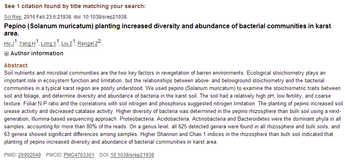Open author Long X link
Viewport: 345px width, 161px height.
(49, 44)
